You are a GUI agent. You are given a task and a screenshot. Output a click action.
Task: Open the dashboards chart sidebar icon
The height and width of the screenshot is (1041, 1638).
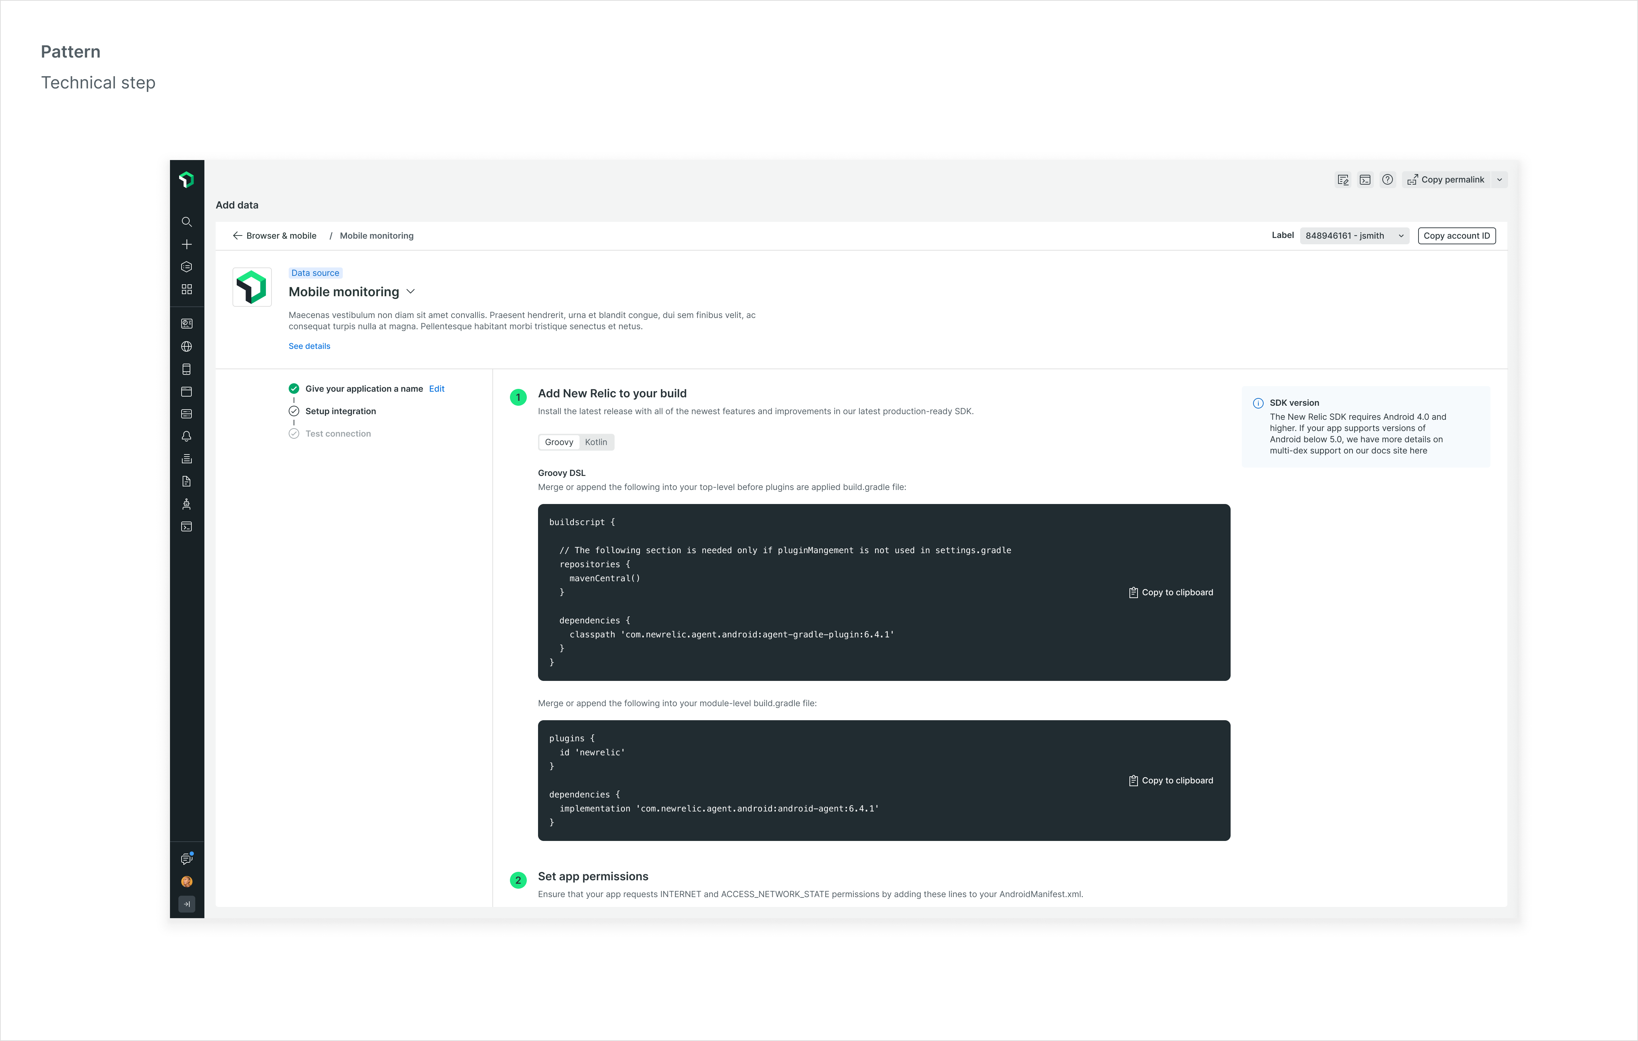[186, 324]
